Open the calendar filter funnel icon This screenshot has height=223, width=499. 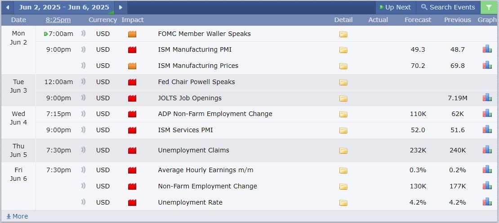coord(489,7)
